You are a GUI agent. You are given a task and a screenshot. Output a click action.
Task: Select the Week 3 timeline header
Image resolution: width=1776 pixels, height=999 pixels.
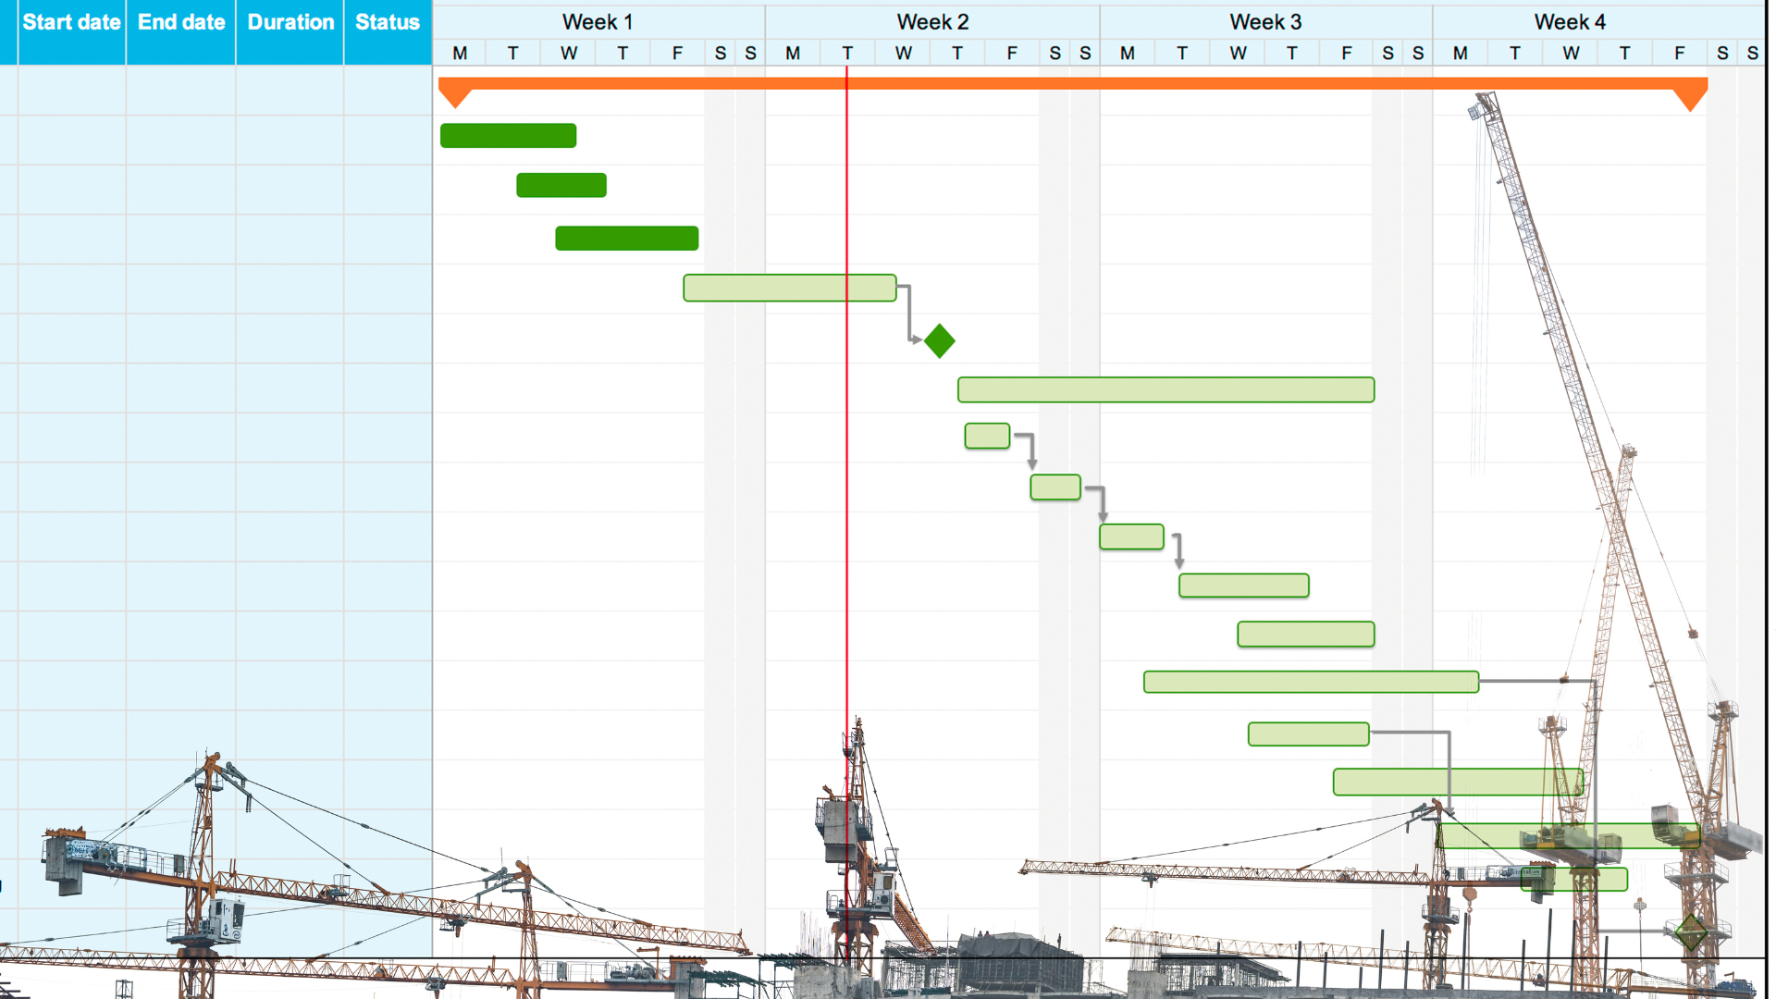(x=1265, y=22)
